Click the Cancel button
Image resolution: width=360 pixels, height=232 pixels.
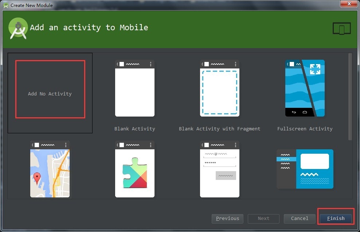300,219
